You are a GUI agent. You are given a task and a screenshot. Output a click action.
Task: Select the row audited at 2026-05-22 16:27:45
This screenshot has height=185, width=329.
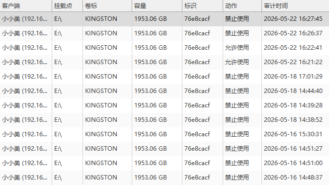[x=164, y=19]
